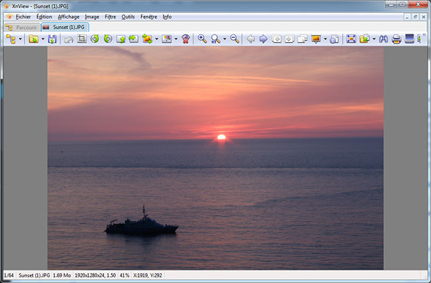This screenshot has height=283, width=431.
Task: Click the Zoom in magnifier
Action: click(x=202, y=40)
